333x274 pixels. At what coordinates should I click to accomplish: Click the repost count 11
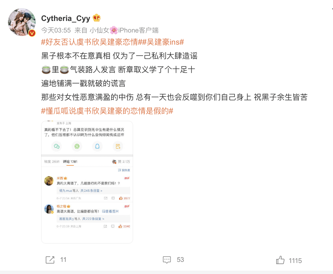point(63,260)
